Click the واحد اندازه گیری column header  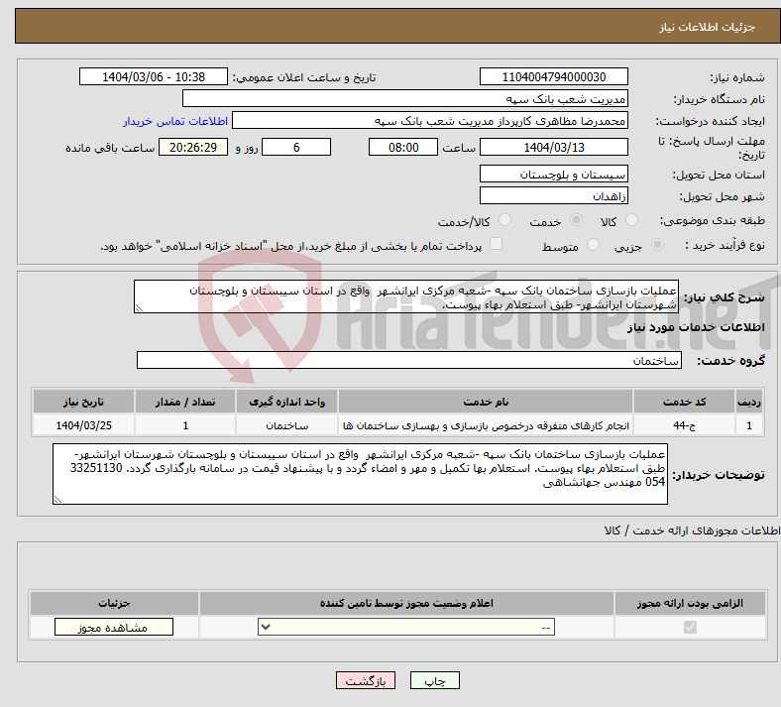(x=286, y=402)
